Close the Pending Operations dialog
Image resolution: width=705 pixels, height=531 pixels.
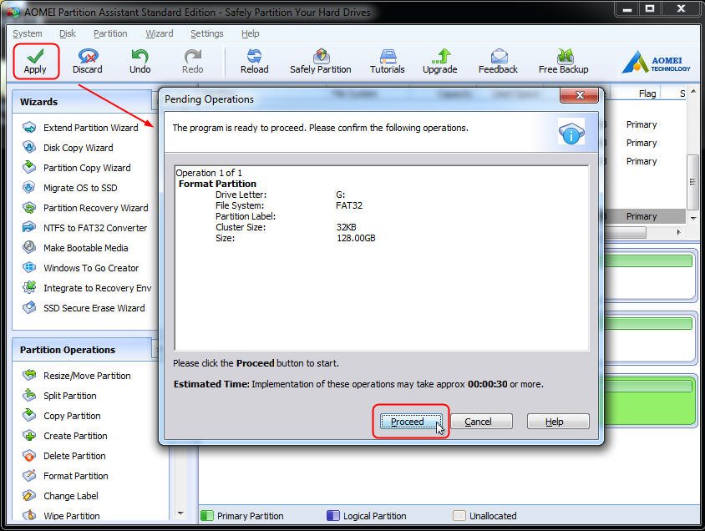579,95
